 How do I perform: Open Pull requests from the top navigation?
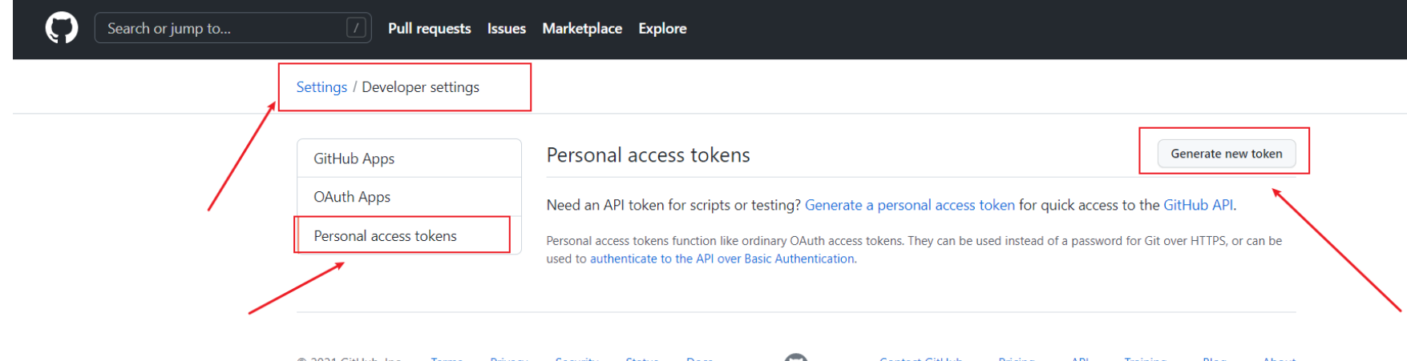(429, 28)
